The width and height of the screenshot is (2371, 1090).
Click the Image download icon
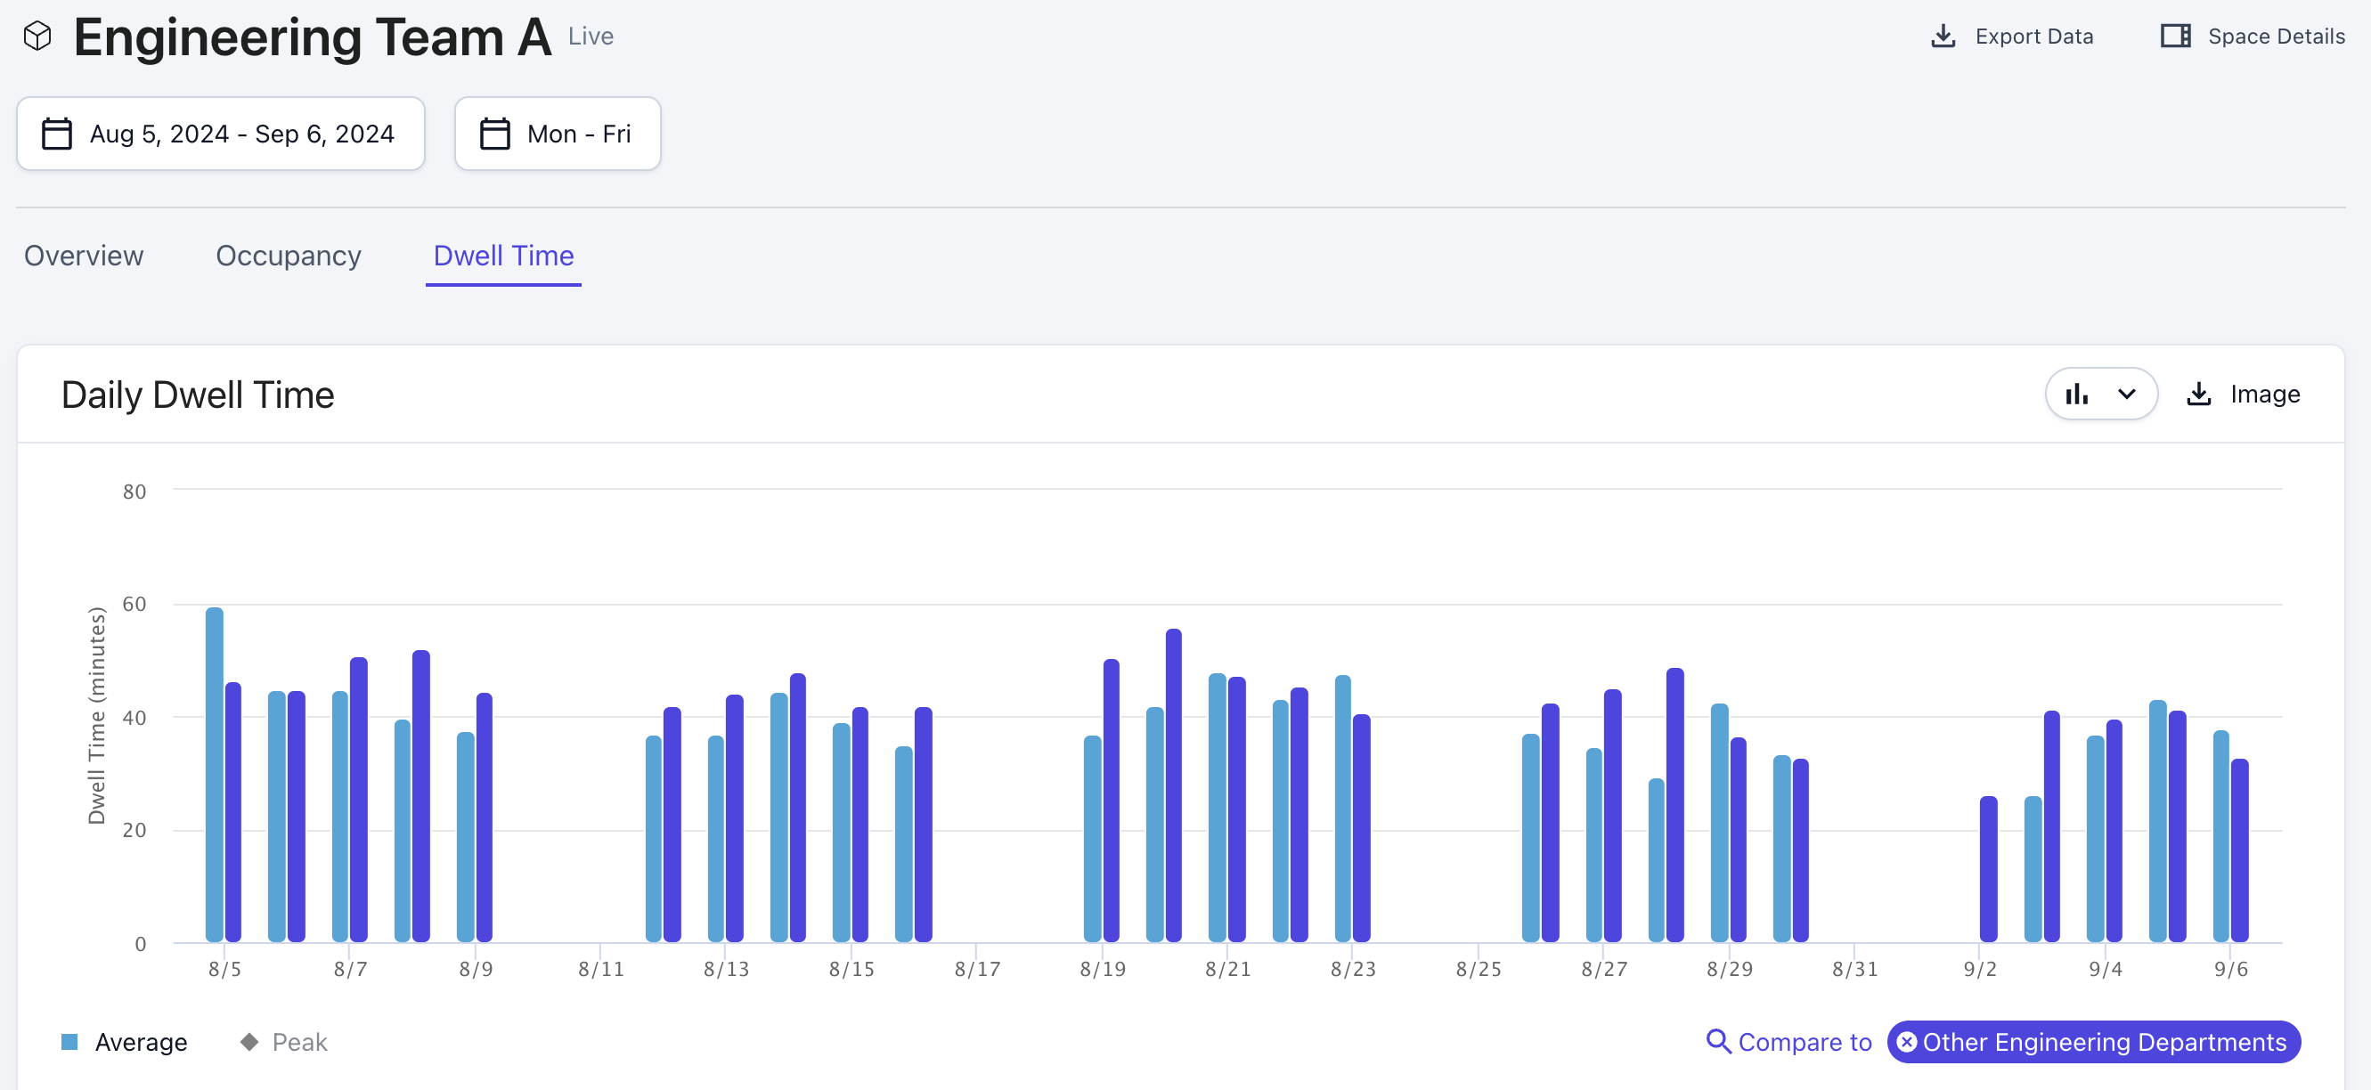pyautogui.click(x=2199, y=395)
